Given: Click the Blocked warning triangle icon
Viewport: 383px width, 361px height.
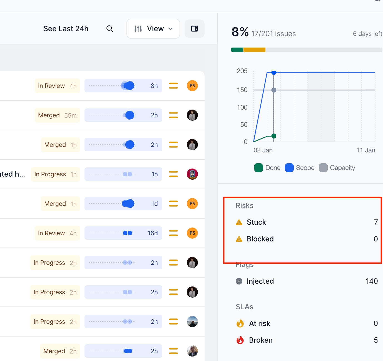Looking at the screenshot, I should 239,239.
